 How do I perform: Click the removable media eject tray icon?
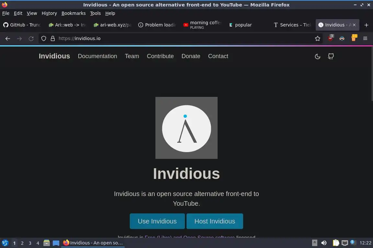tap(314, 243)
